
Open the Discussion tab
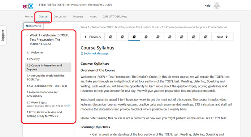[x=60, y=17]
